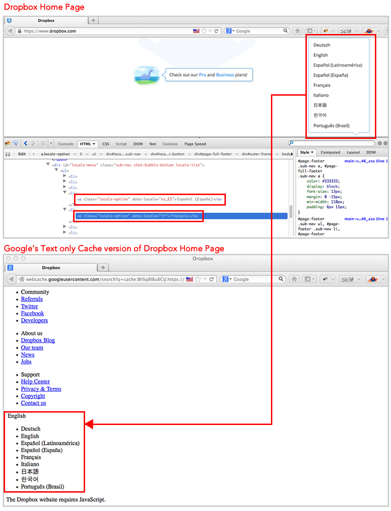This screenshot has width=391, height=511.
Task: Open the Page Speed tab in Firebug
Action: tap(195, 144)
